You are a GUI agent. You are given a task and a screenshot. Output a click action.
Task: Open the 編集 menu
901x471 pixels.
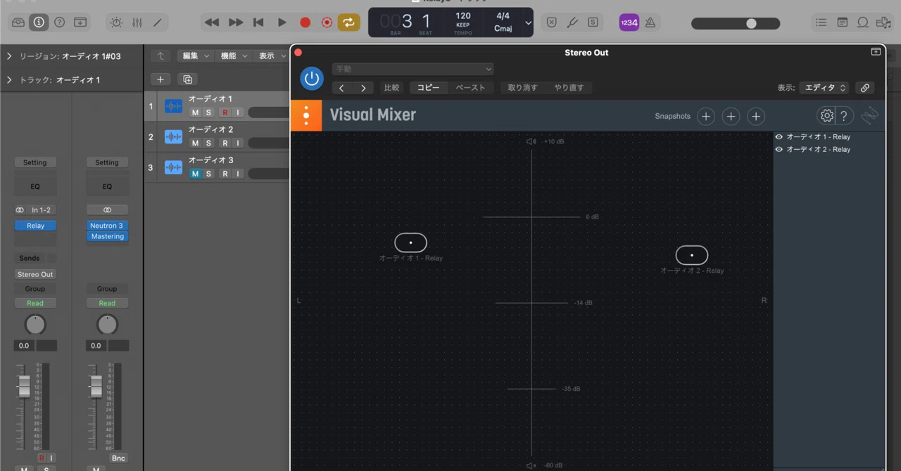196,56
